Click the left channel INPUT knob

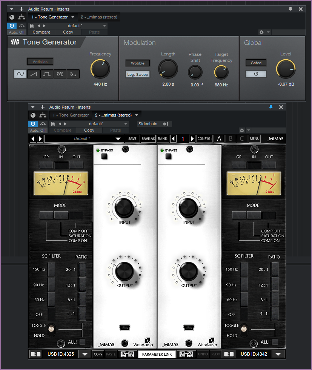tap(124, 208)
